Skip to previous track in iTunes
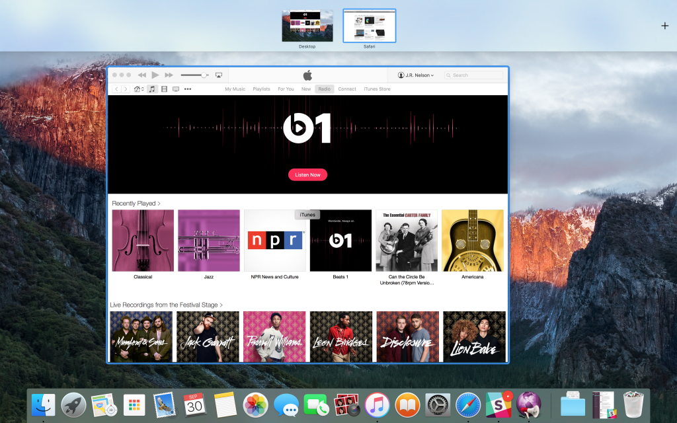The height and width of the screenshot is (423, 677). 141,75
